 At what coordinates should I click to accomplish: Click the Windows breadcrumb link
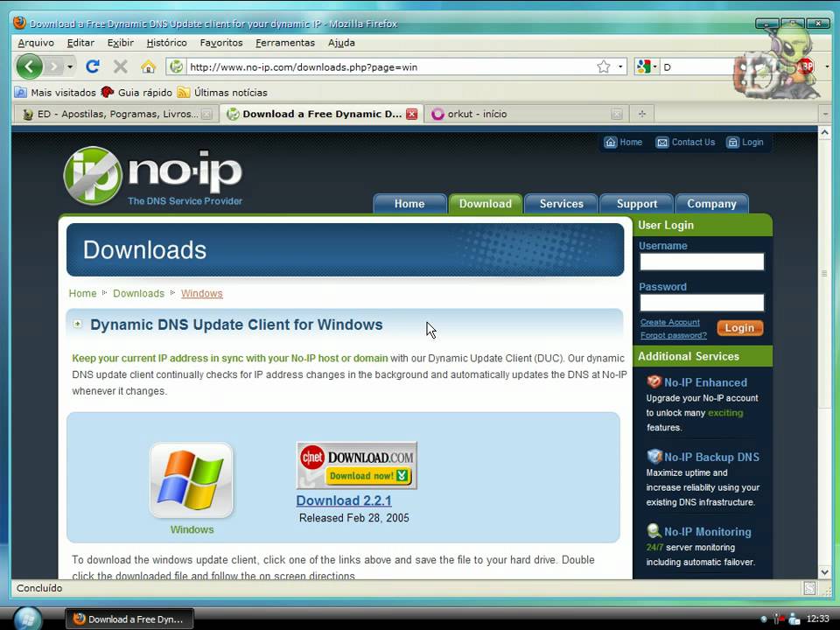tap(202, 294)
